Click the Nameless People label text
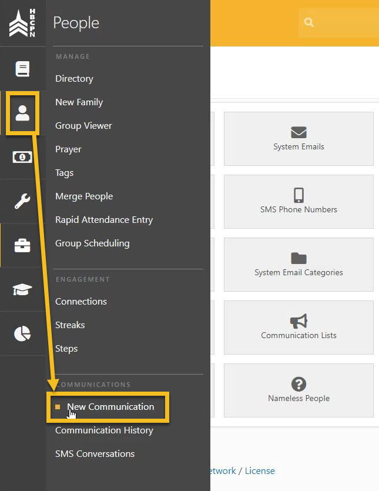The width and height of the screenshot is (379, 491). point(298,398)
